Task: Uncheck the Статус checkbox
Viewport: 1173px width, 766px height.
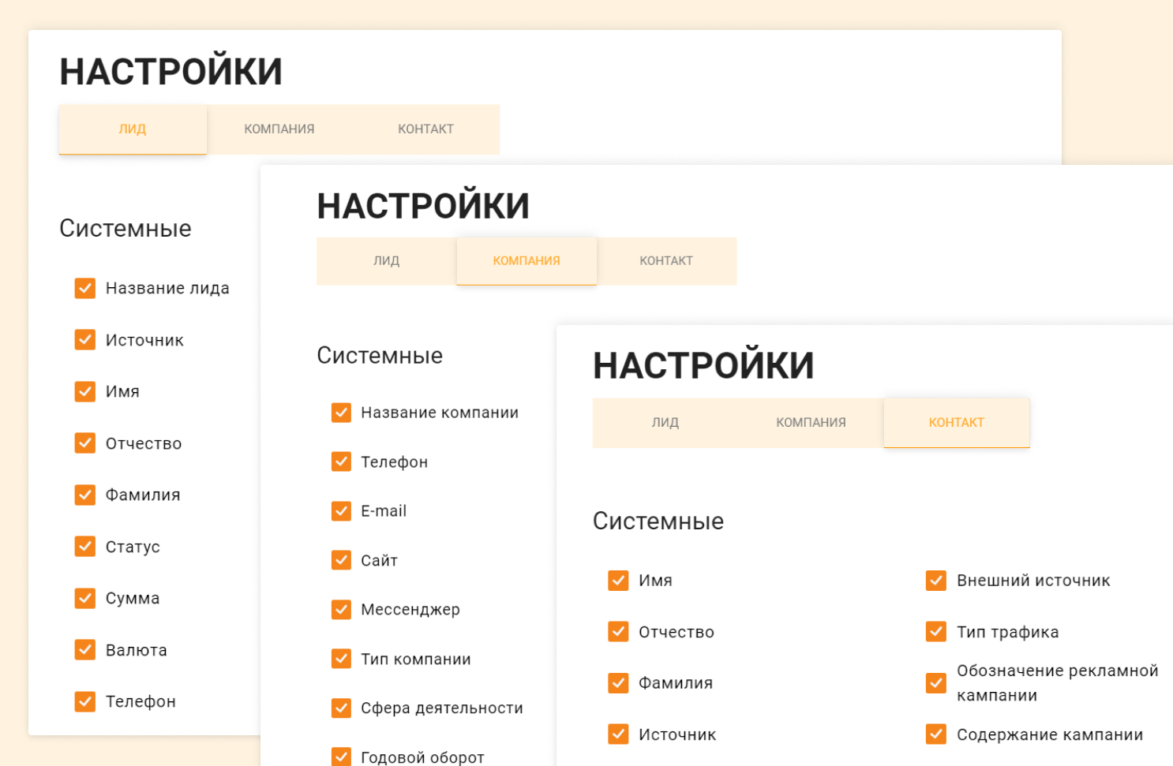Action: point(85,547)
